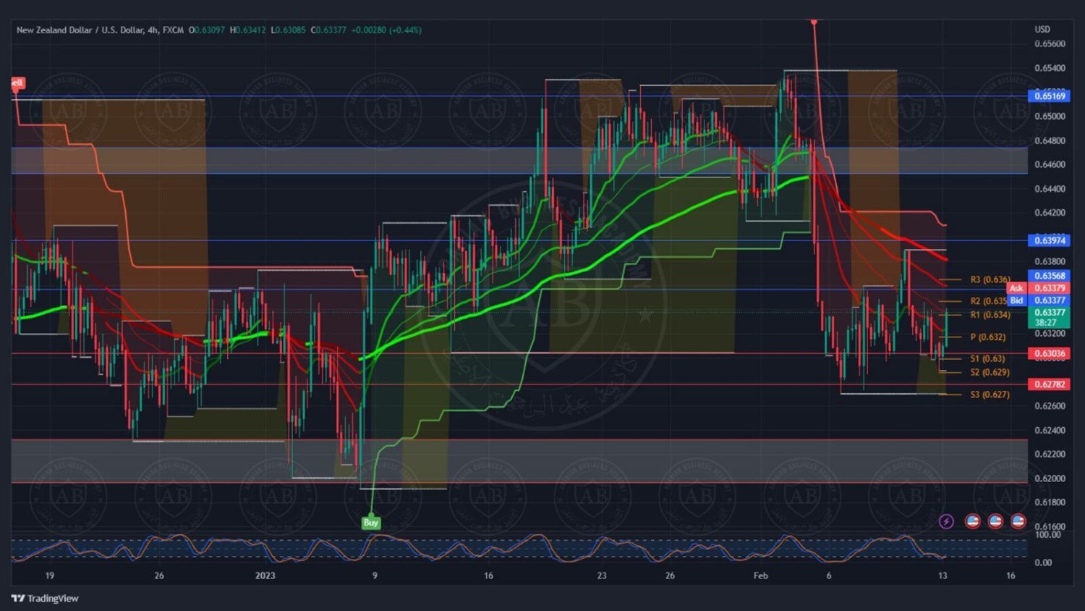This screenshot has width=1085, height=611.
Task: Click the chart title New Zealand Dollar / U.S. Dollar
Action: [x=80, y=30]
